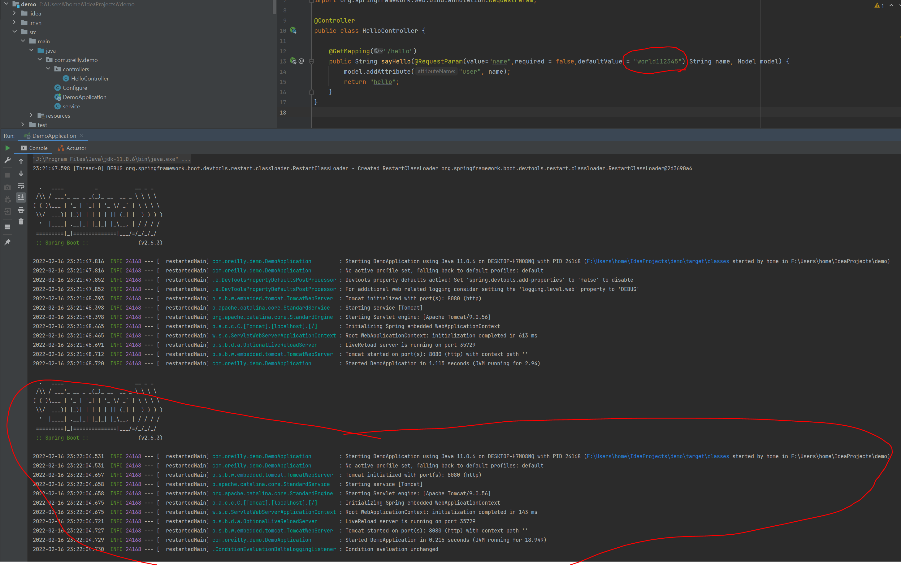The image size is (901, 565).
Task: Select HelloController in the project tree
Action: (x=90, y=78)
